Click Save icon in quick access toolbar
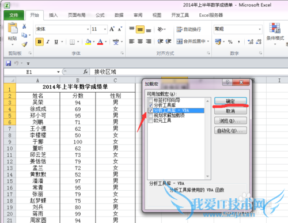Viewport: 288px width, 223px height. tap(9, 63)
